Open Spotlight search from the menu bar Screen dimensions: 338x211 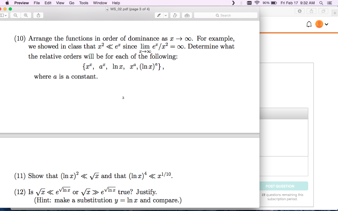coord(321,3)
